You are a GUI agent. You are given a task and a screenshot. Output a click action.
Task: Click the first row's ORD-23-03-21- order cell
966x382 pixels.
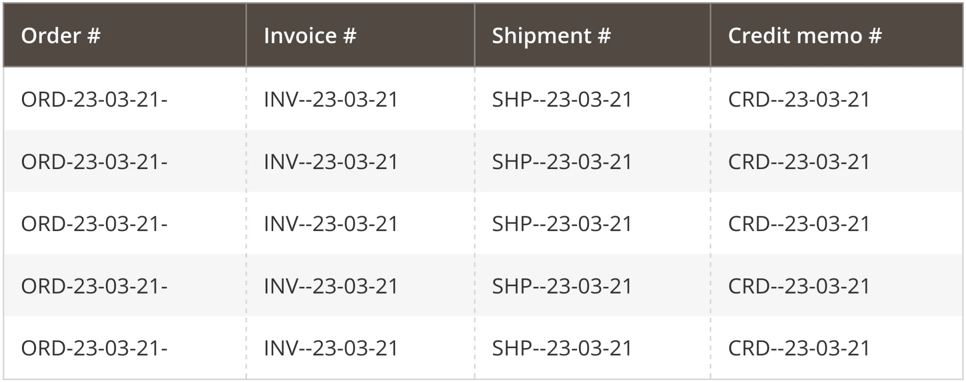[125, 99]
